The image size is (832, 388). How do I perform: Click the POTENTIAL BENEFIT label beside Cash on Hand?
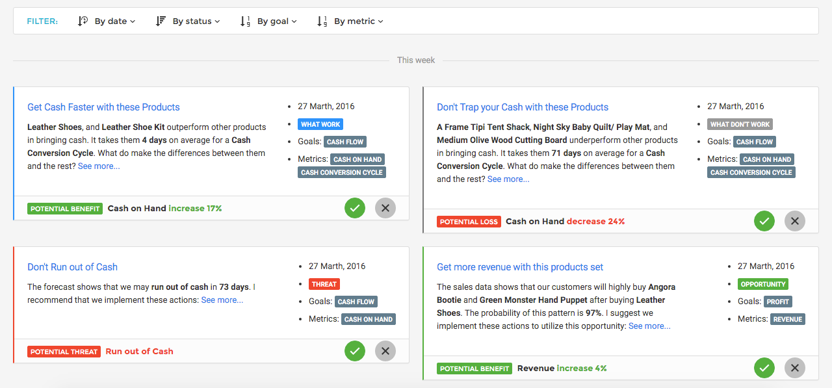tap(65, 209)
